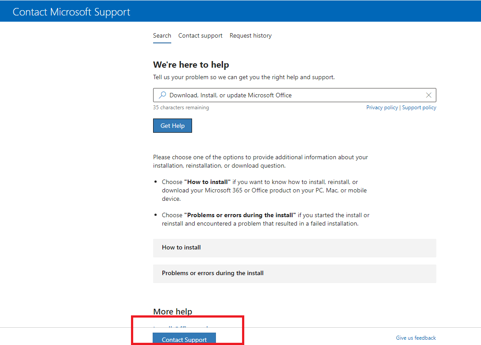The height and width of the screenshot is (345, 481).
Task: Open the Contact support tab
Action: click(x=200, y=35)
